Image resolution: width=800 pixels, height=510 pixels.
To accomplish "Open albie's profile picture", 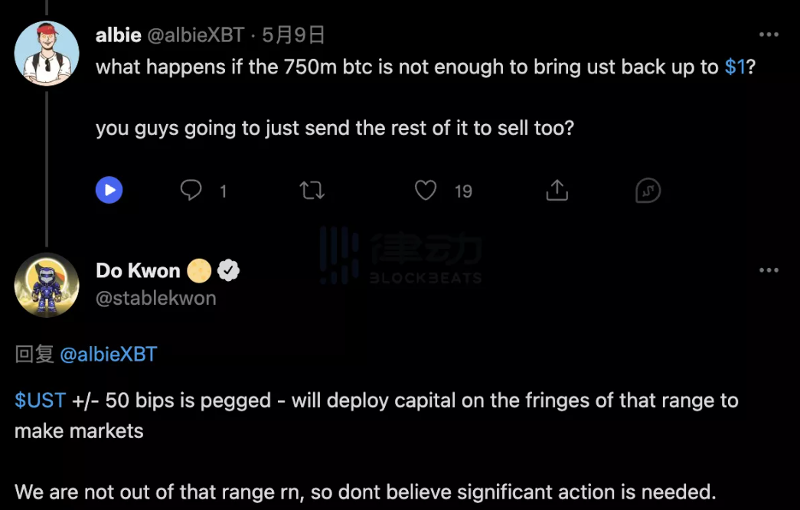I will (47, 54).
